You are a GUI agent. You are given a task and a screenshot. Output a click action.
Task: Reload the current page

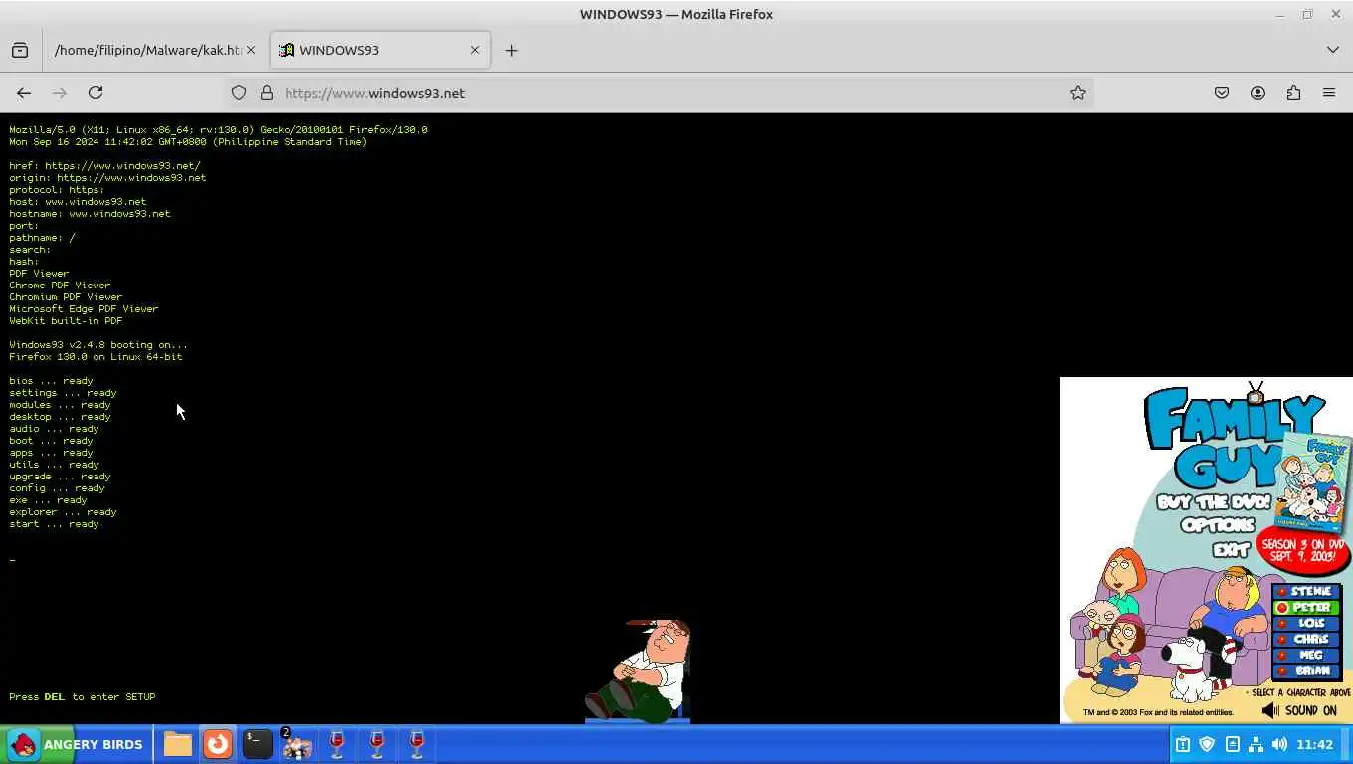pos(96,93)
